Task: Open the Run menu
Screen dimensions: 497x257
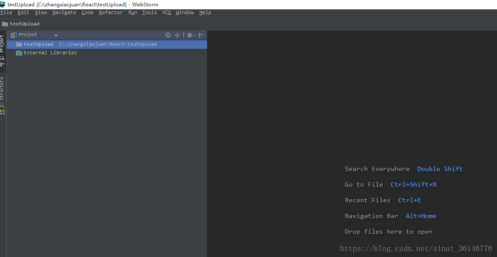Action: coord(133,12)
